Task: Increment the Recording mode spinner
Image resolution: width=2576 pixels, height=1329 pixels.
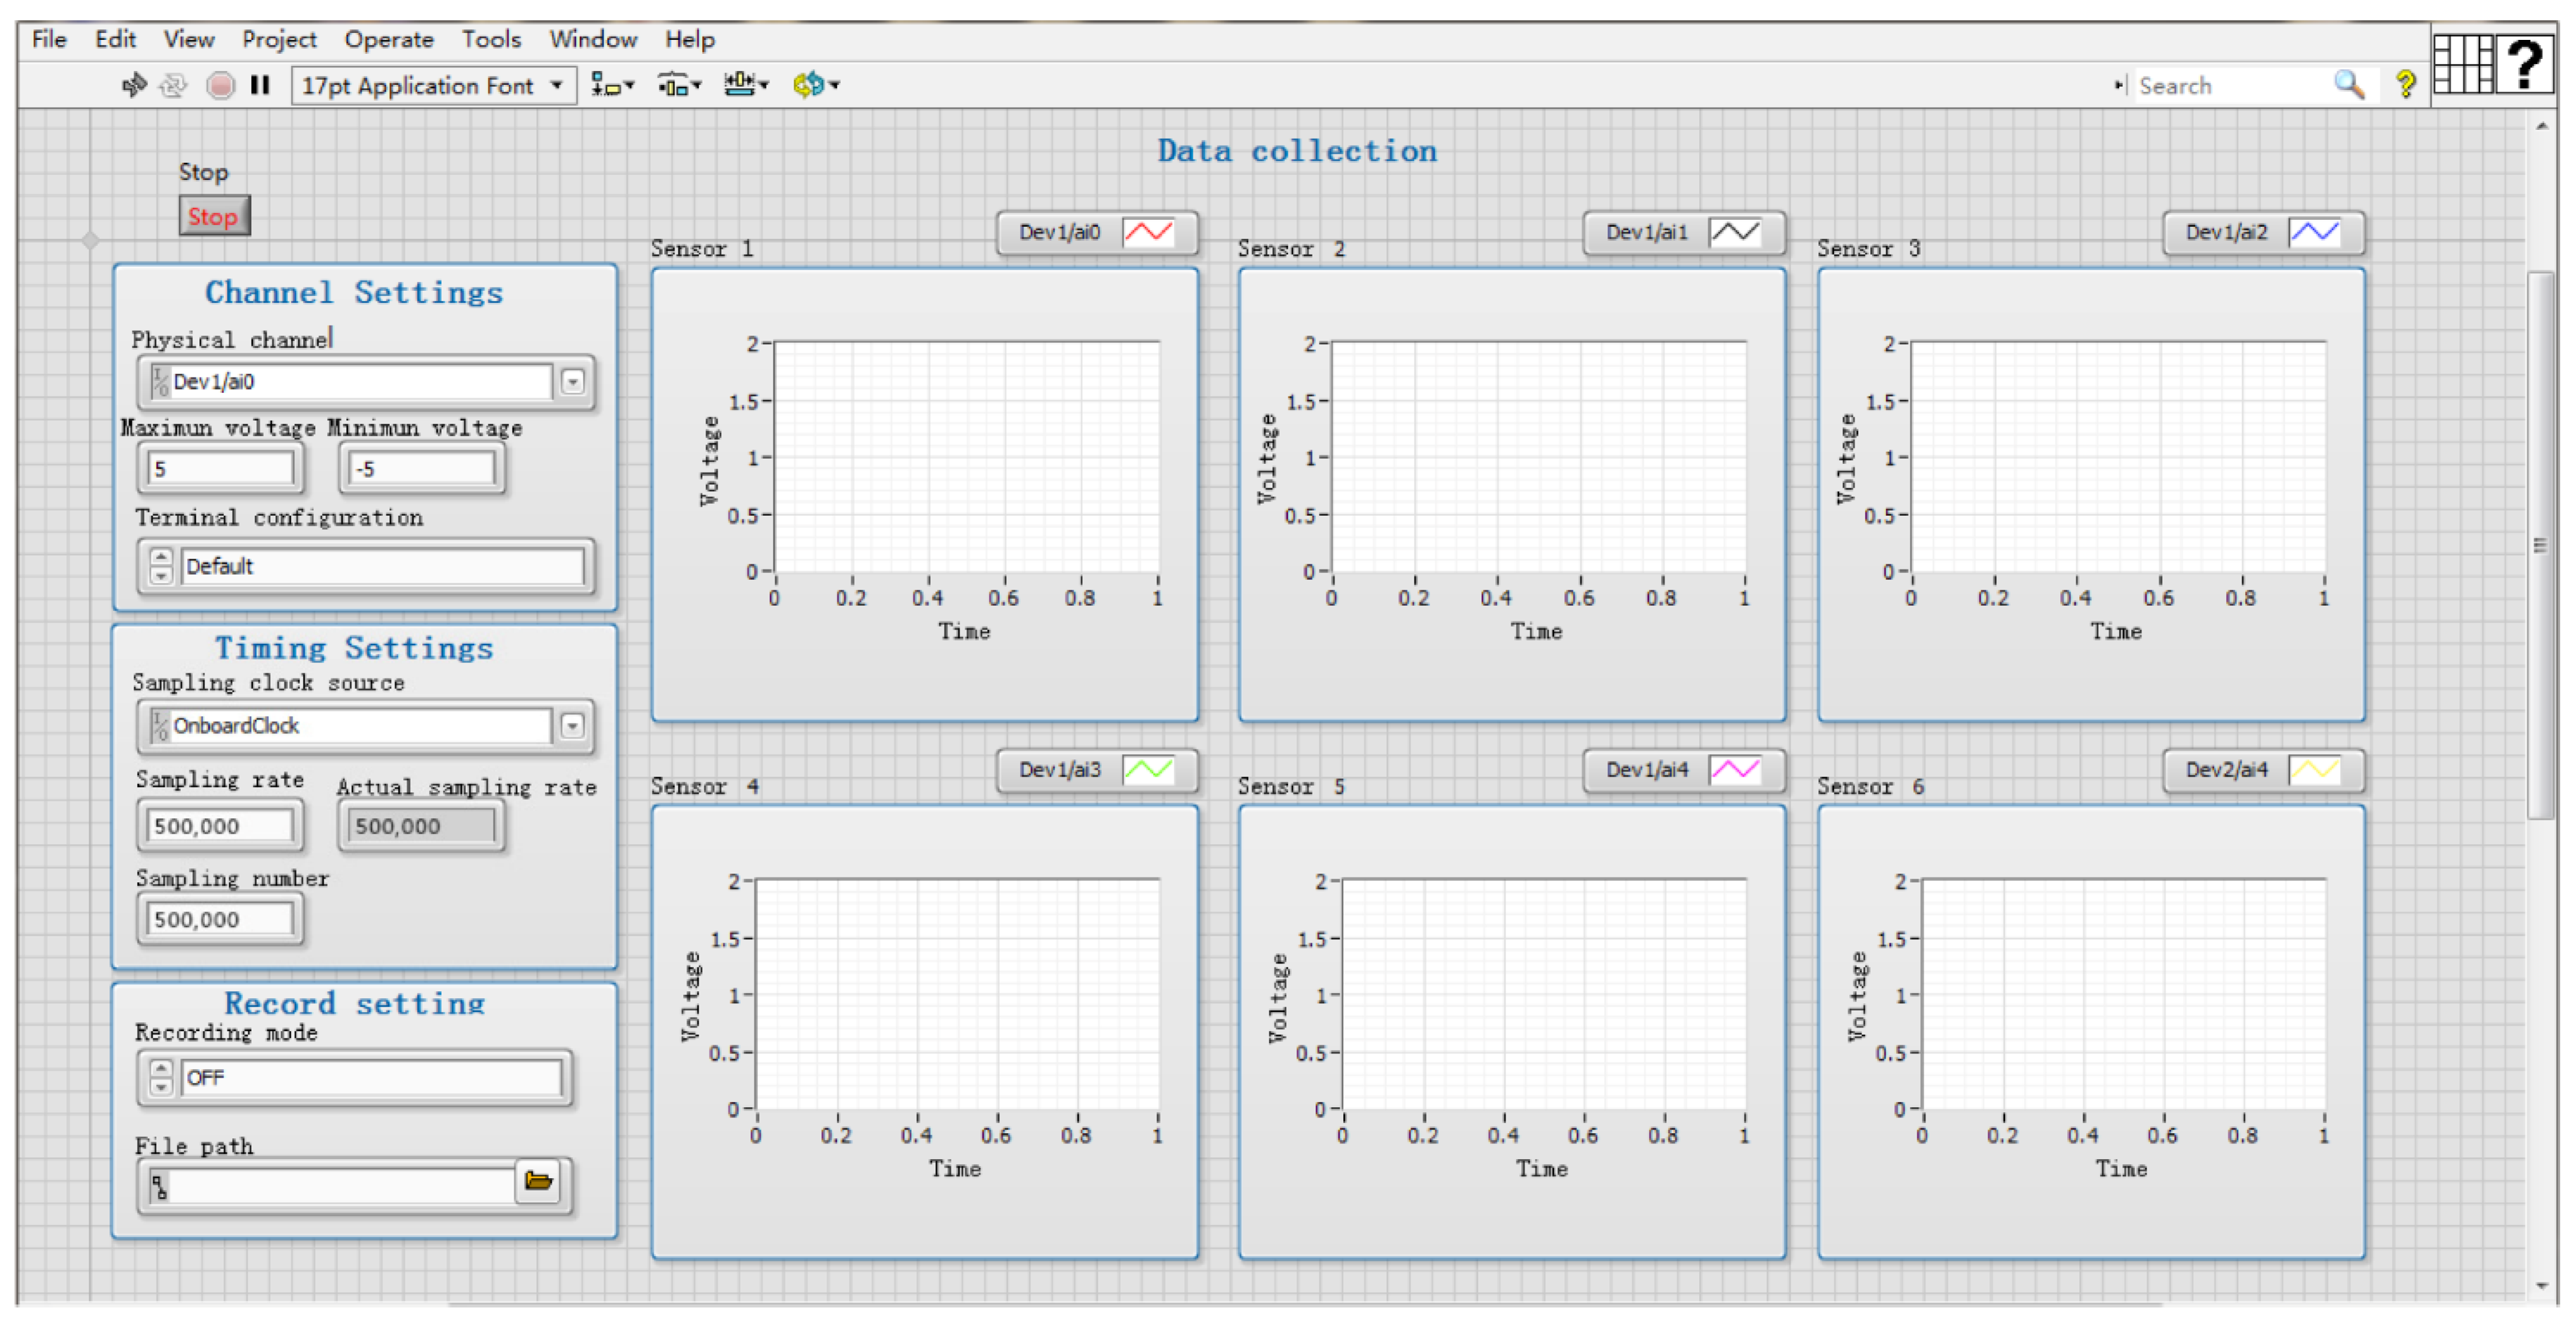Action: tap(161, 1069)
